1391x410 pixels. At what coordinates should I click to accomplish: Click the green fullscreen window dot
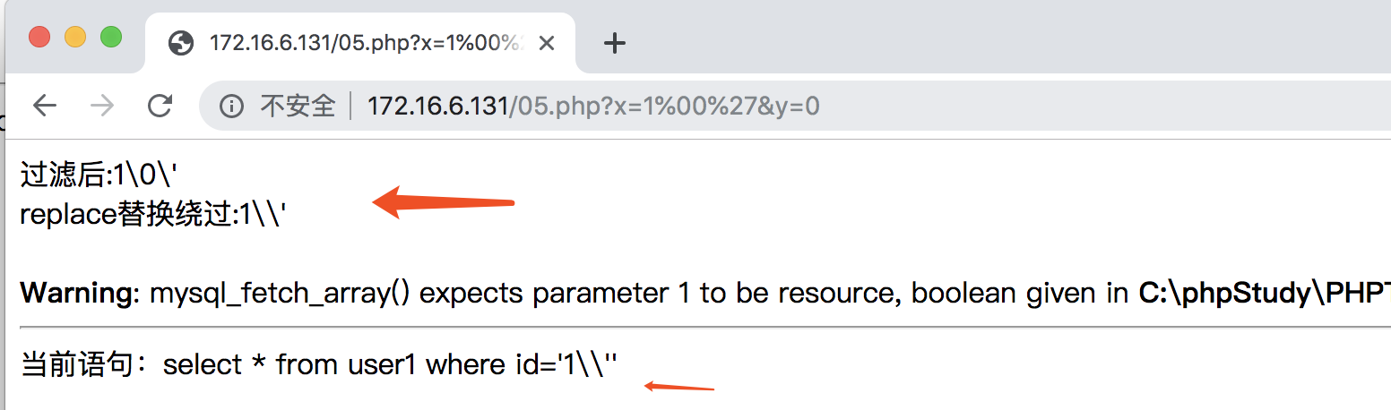[111, 37]
